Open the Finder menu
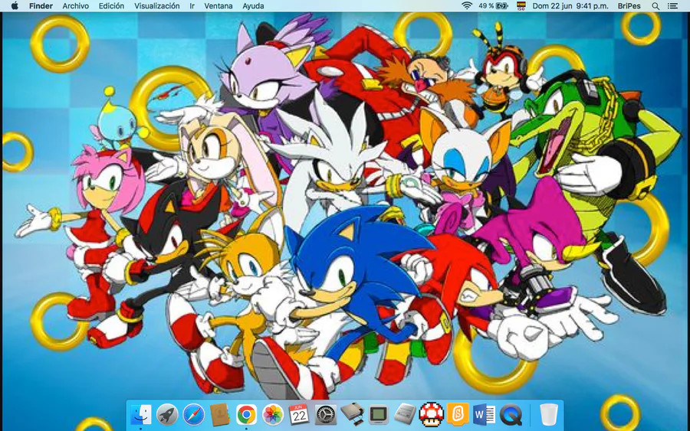Screen dimensions: 690x431 [41, 5]
